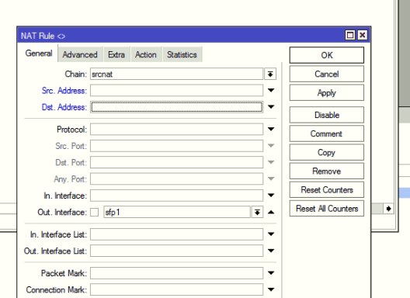Image resolution: width=410 pixels, height=298 pixels.
Task: Expand the Out. Interface List option
Action: point(271,251)
